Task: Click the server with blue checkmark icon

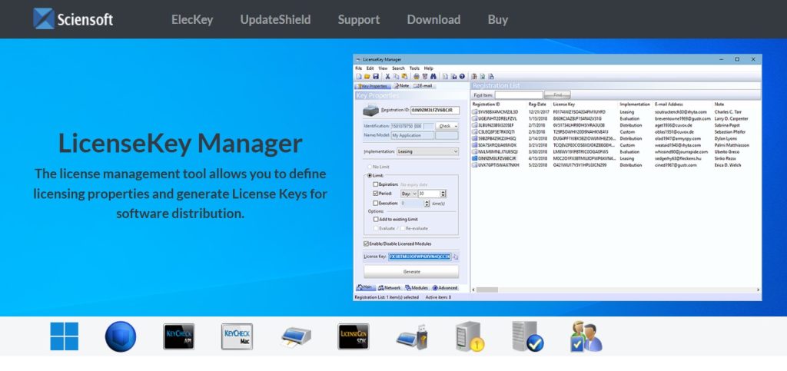Action: click(527, 336)
